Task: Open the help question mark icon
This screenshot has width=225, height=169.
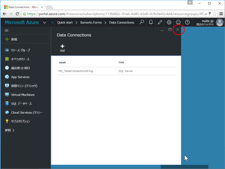Action: pos(187,22)
